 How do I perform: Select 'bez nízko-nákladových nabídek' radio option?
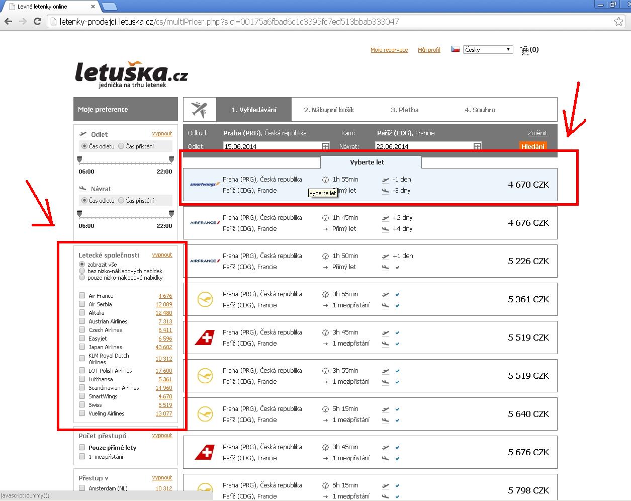click(82, 271)
